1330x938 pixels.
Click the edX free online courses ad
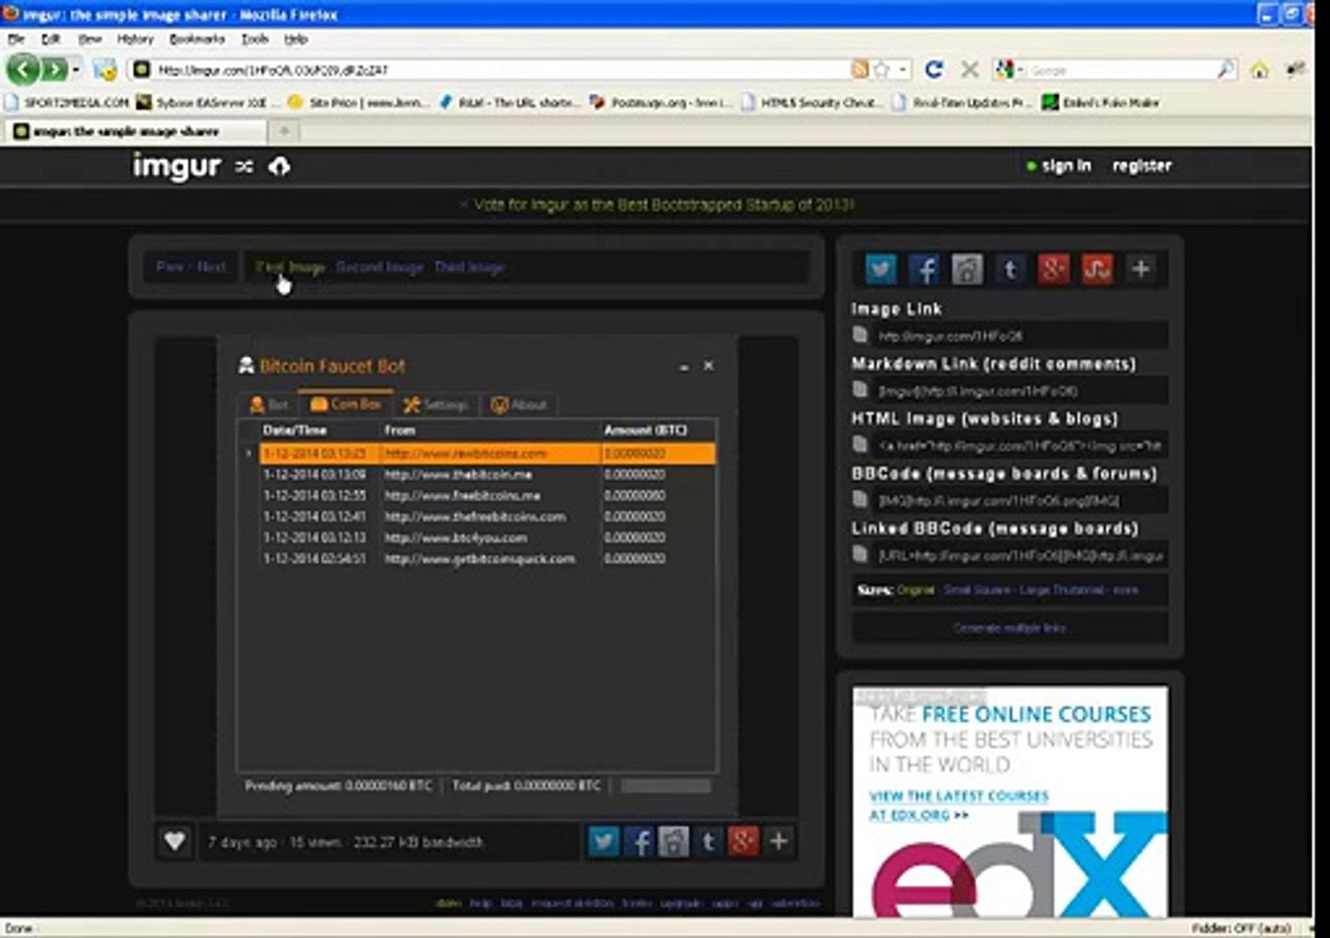click(x=1010, y=801)
